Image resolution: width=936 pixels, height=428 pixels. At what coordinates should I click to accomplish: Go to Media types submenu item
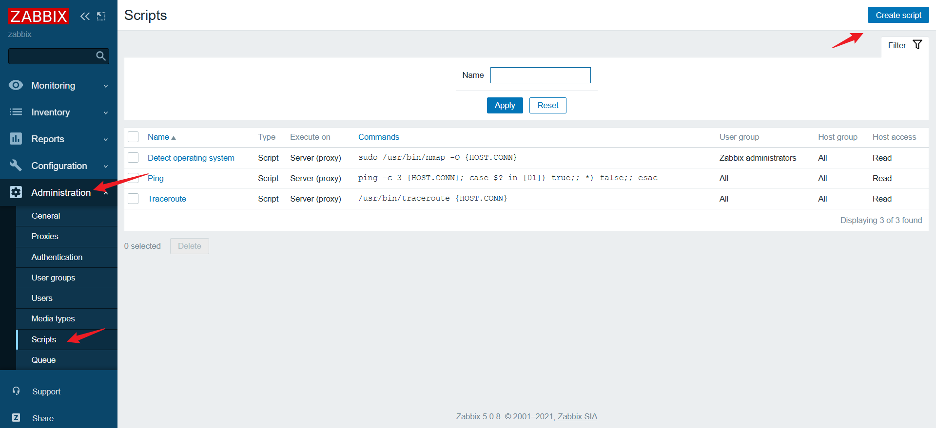(53, 318)
